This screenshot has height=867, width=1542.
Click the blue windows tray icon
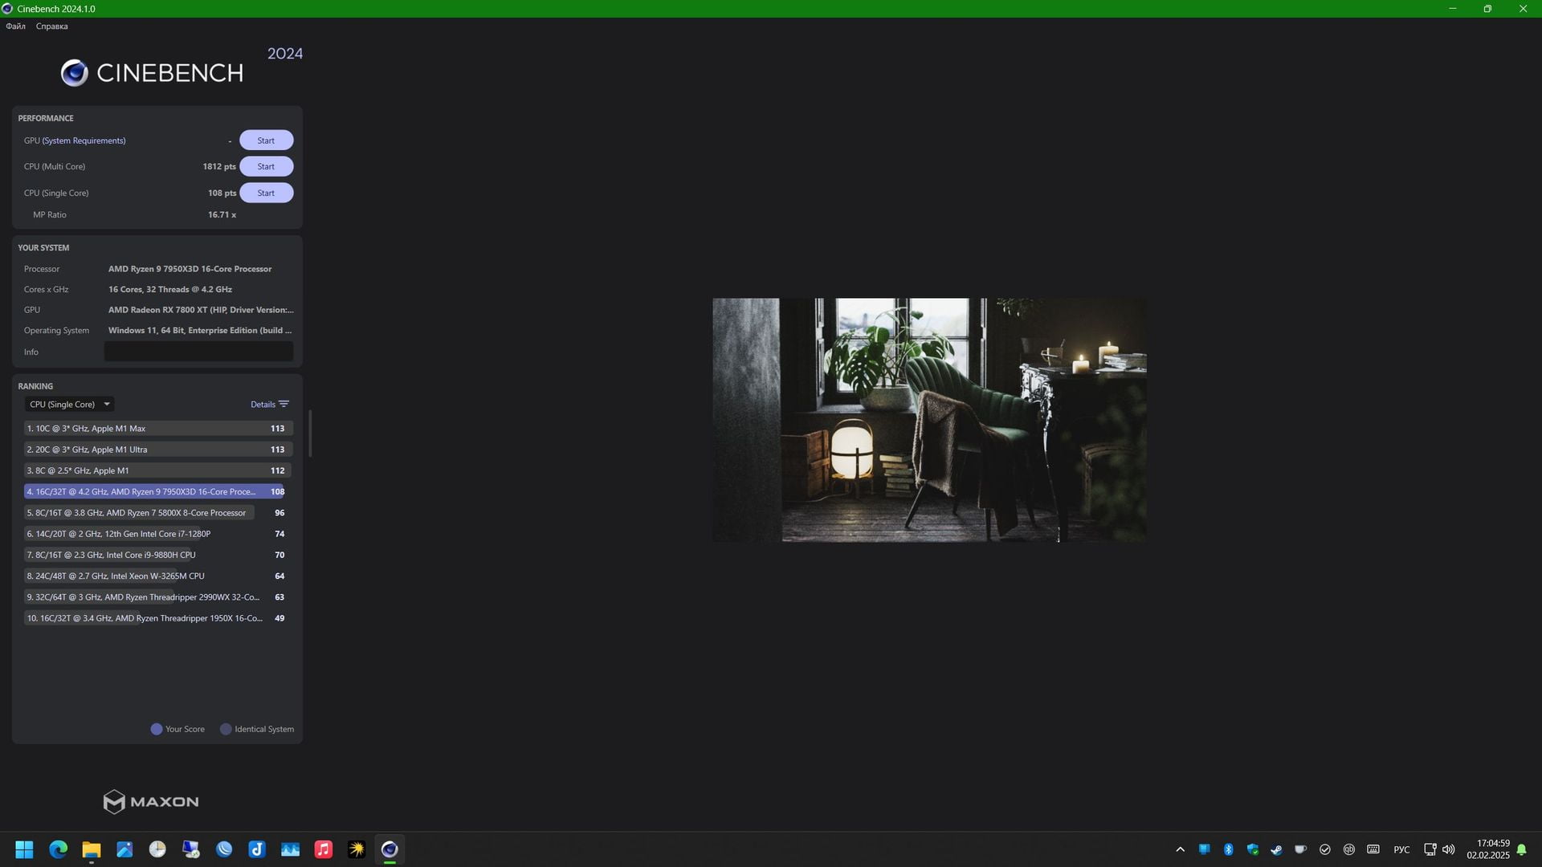[1204, 849]
